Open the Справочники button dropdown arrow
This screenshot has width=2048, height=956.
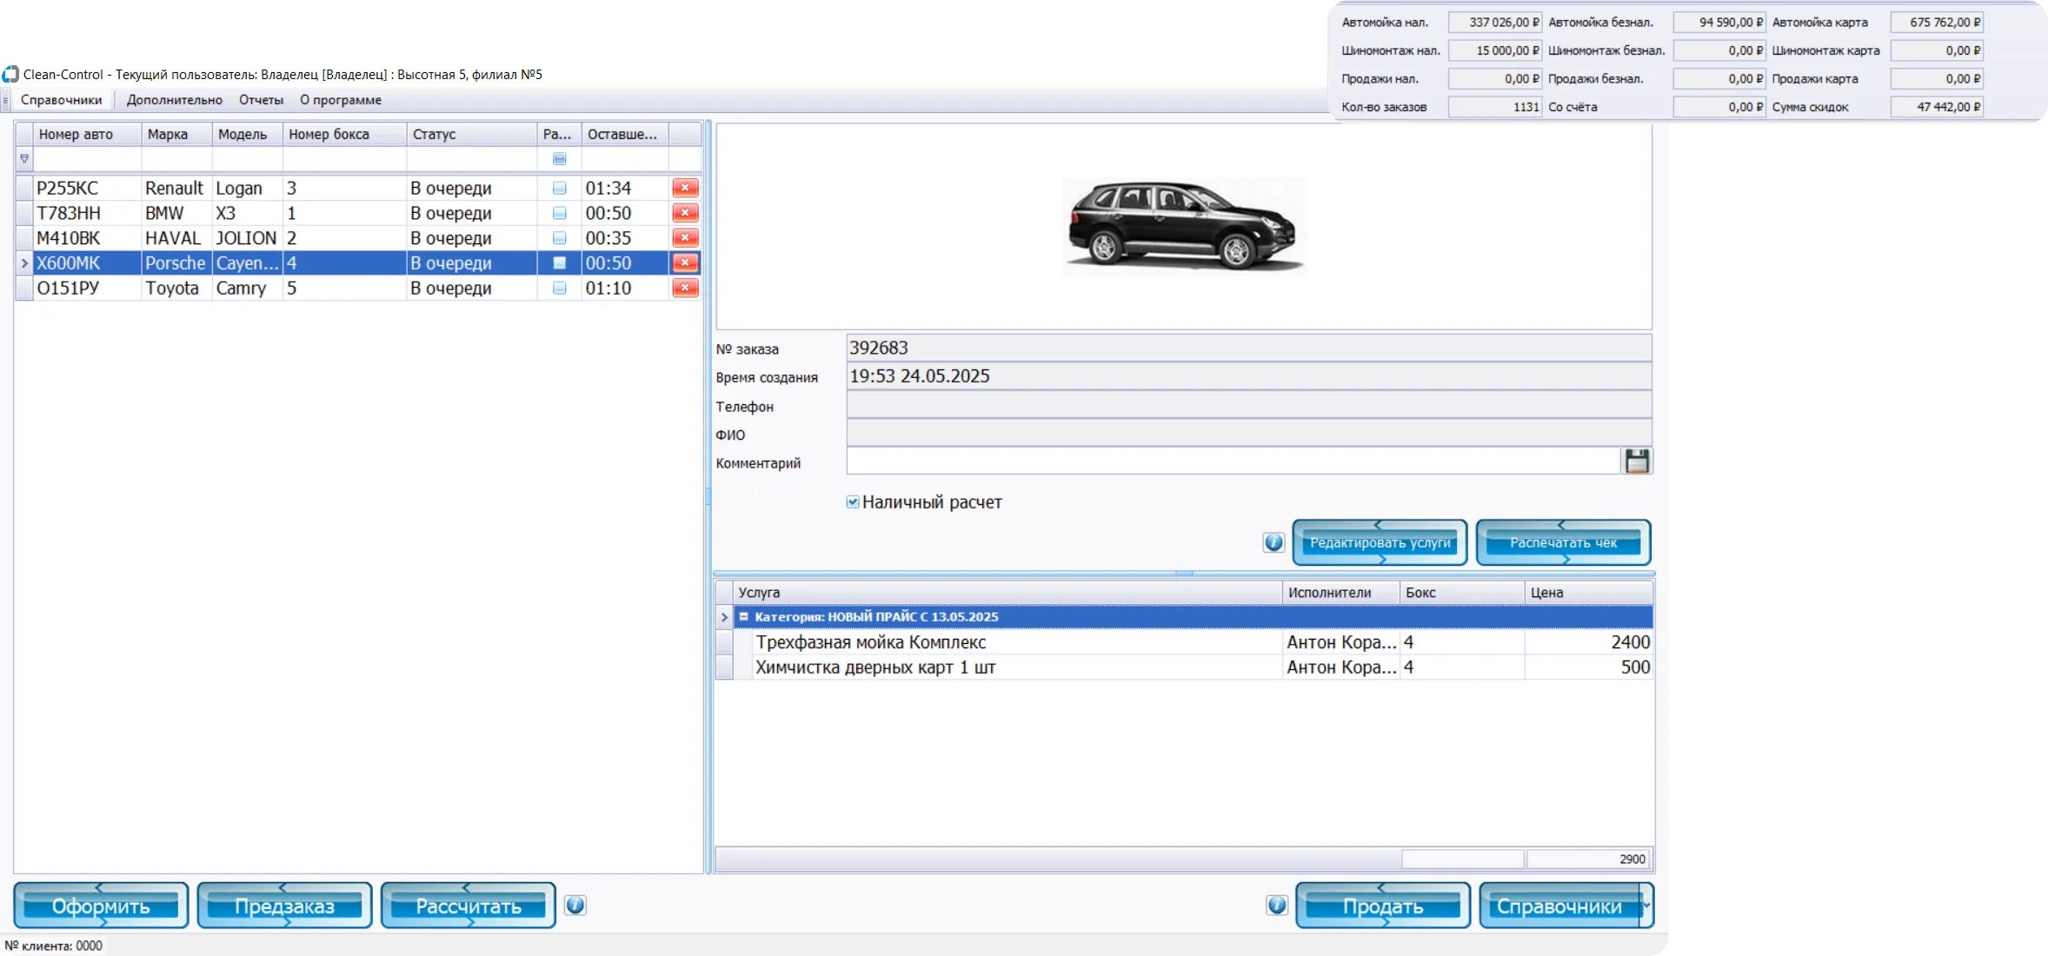pyautogui.click(x=1646, y=906)
